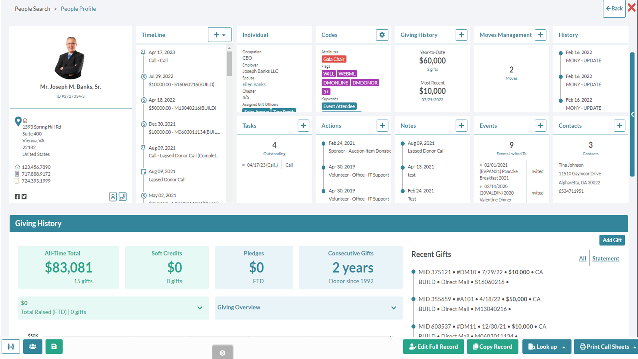
Task: Click the green save icon button
Action: (54, 347)
